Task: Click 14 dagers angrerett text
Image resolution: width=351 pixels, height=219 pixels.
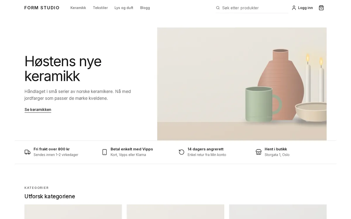Action: (206, 149)
